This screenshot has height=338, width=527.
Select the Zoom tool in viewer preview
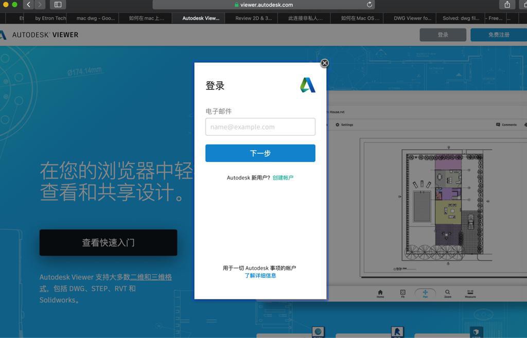[448, 294]
